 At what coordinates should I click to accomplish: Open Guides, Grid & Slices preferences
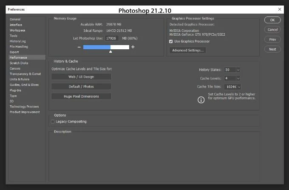[x=24, y=85]
